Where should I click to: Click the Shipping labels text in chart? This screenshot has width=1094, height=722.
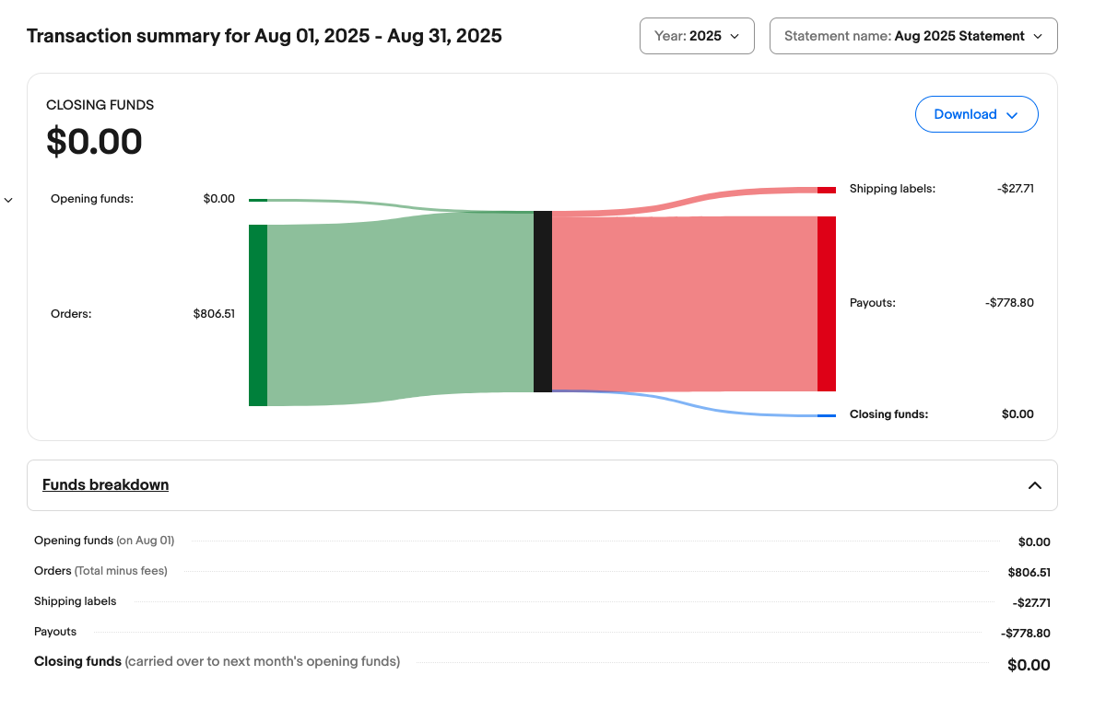891,189
